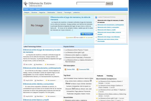Image resolution: width=151 pixels, height=101 pixels.
Task: Open featured title about jugo de manzana
Action: pyautogui.click(x=70, y=18)
